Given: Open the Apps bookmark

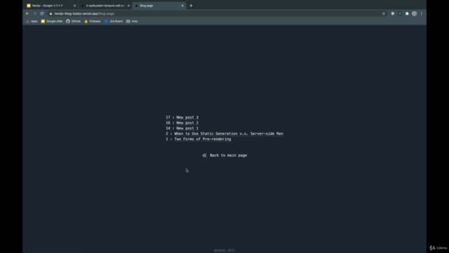Looking at the screenshot, I should point(32,21).
